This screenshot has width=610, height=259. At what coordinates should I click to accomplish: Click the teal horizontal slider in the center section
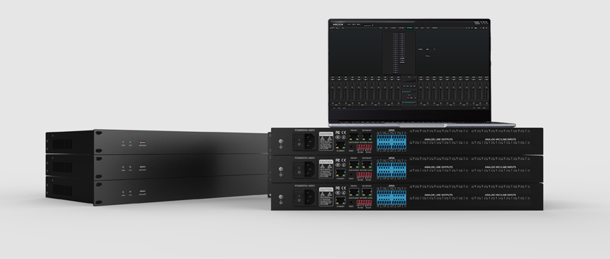tap(407, 92)
